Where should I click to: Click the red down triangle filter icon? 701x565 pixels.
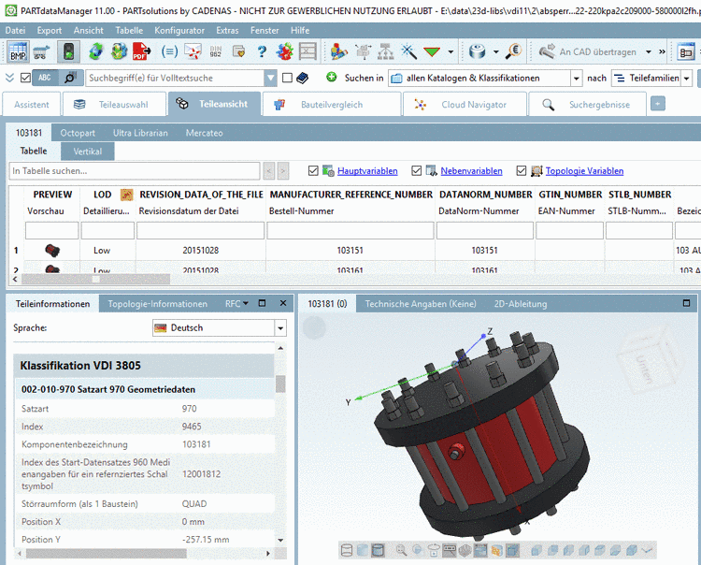coord(432,51)
